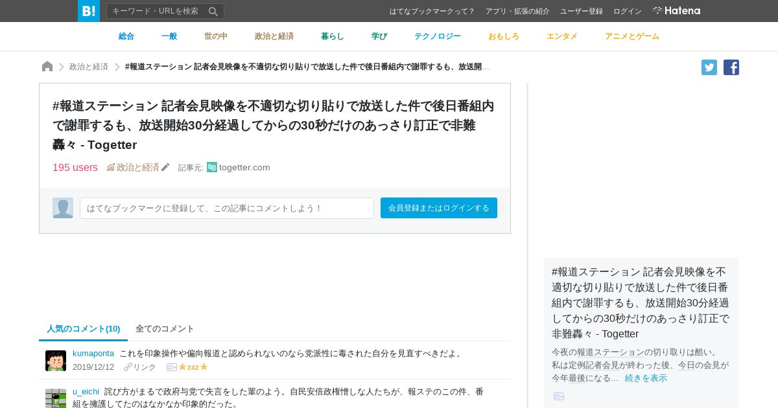Click the default user avatar in the comment box
Screen dimensions: 778x408
point(63,208)
